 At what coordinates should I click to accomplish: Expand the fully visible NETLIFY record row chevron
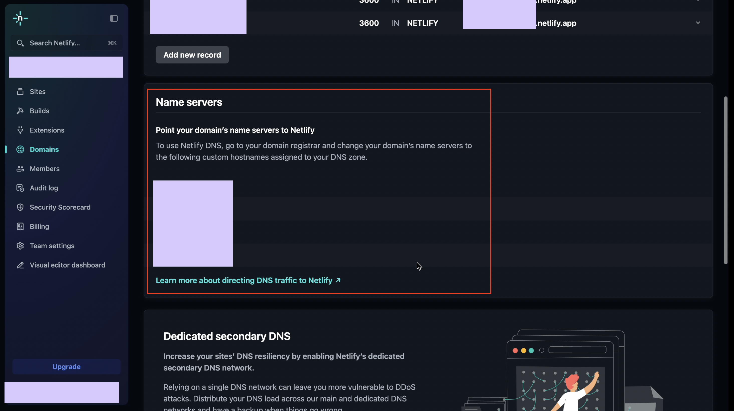point(698,23)
